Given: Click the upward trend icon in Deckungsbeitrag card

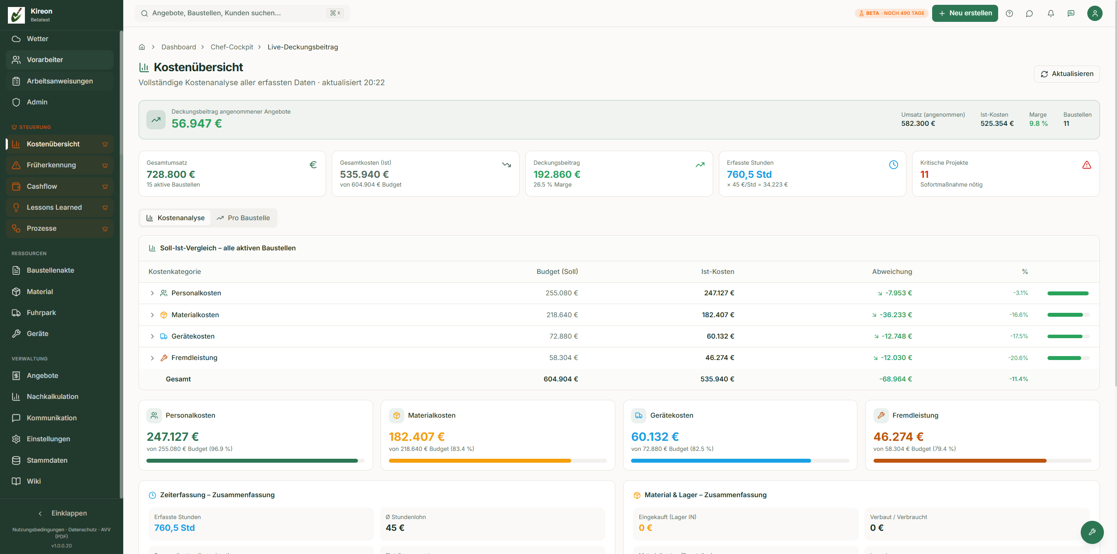Looking at the screenshot, I should [x=700, y=165].
